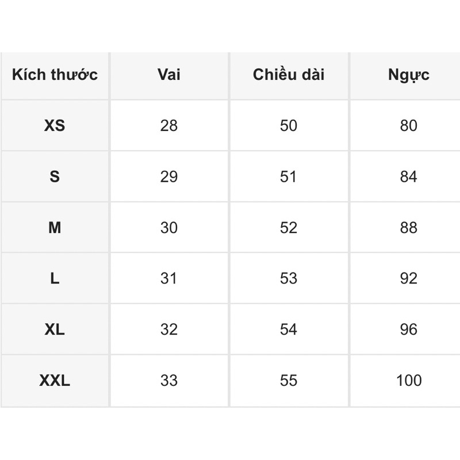This screenshot has width=460, height=460.
Task: Click the XS shoulder value 28
Action: [x=169, y=125]
